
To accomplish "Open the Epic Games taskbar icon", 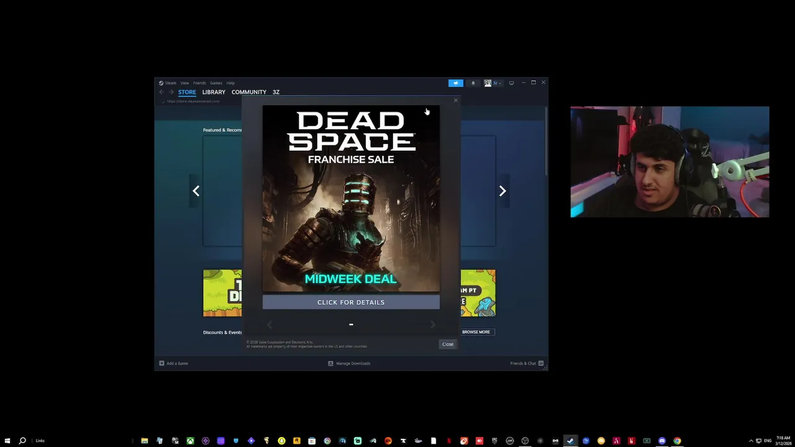I will pos(494,441).
